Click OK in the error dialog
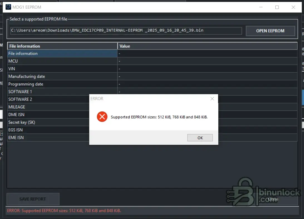Viewport: 304px width, 219px height. pos(200,138)
